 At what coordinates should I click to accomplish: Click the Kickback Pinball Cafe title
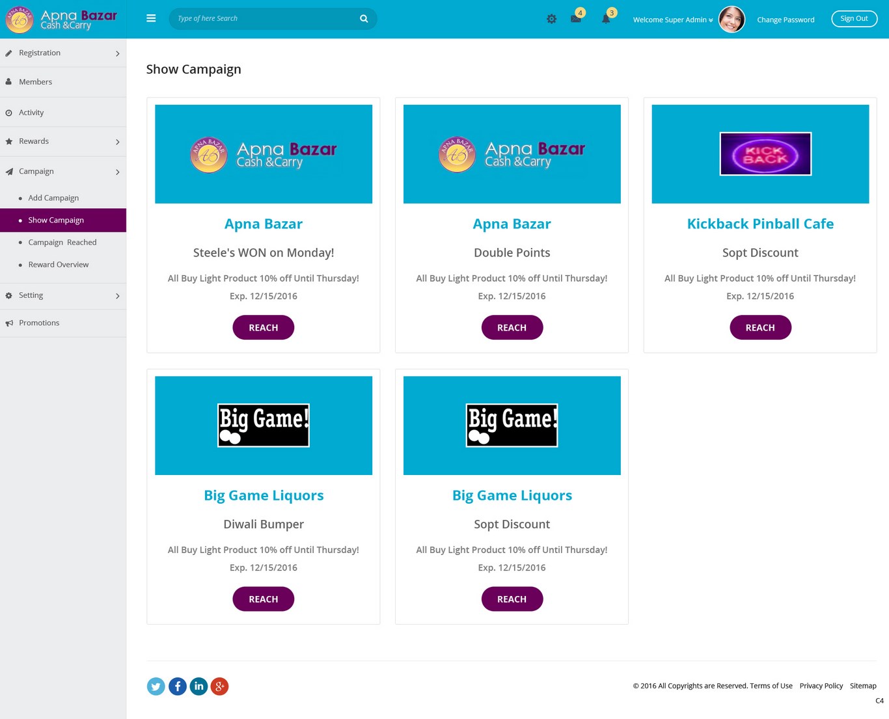pos(760,224)
